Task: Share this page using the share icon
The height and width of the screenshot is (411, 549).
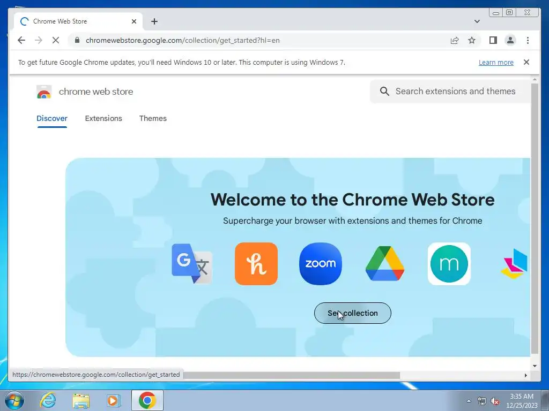Action: pyautogui.click(x=455, y=40)
